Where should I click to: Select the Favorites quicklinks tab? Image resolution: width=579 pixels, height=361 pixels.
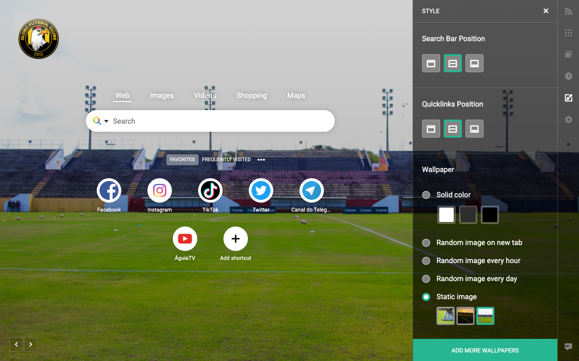coord(182,160)
